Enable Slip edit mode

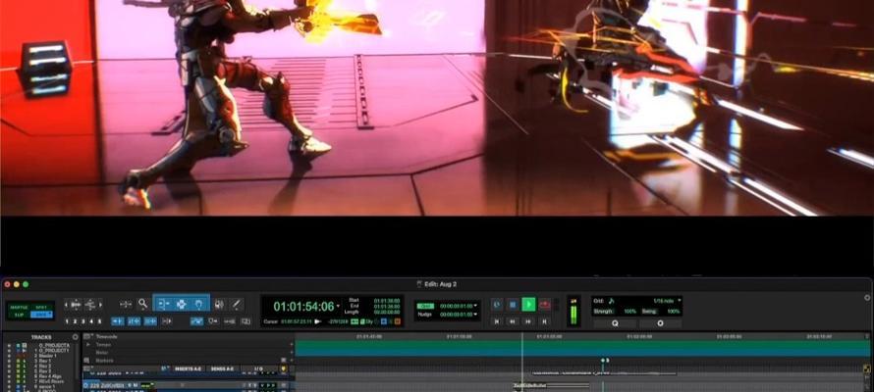(x=19, y=315)
